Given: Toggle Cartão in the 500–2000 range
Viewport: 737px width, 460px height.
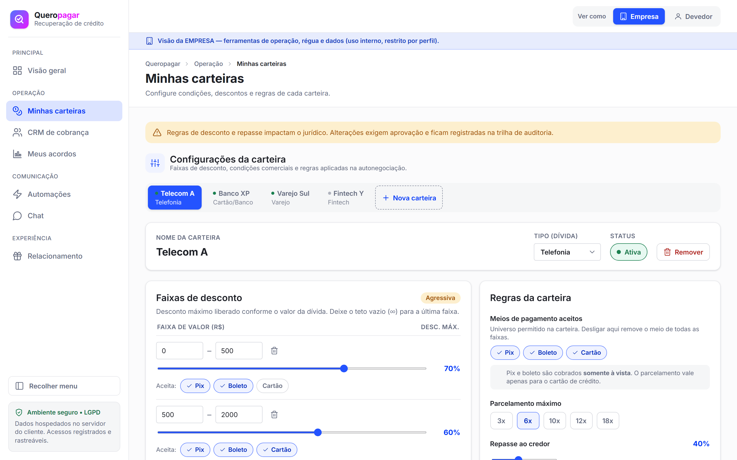Looking at the screenshot, I should 277,450.
